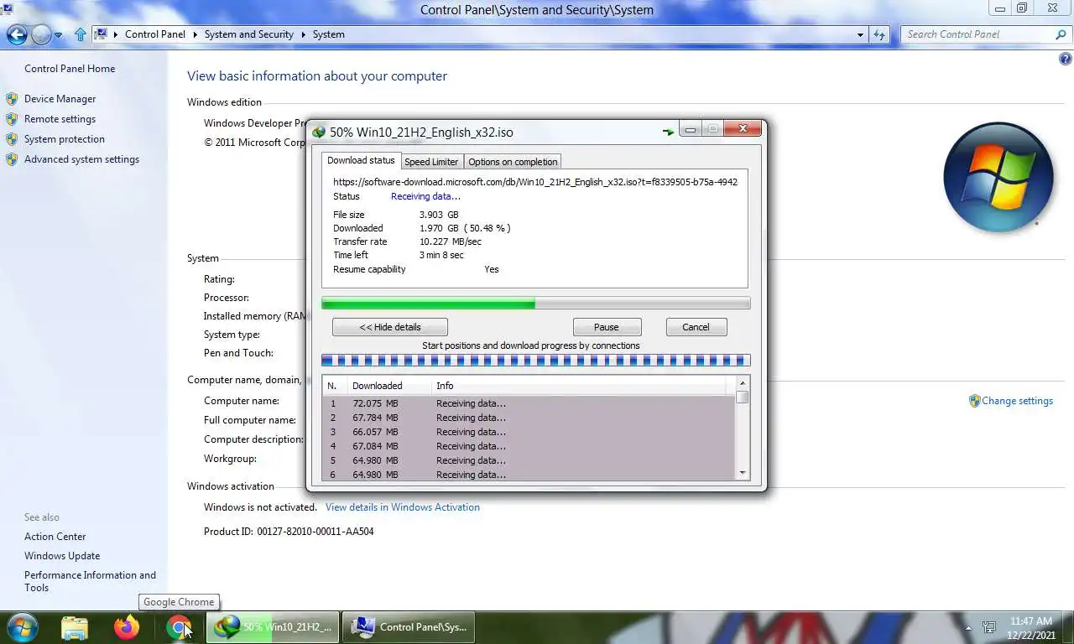Click the Remote settings shield icon
This screenshot has height=644, width=1074.
12,119
